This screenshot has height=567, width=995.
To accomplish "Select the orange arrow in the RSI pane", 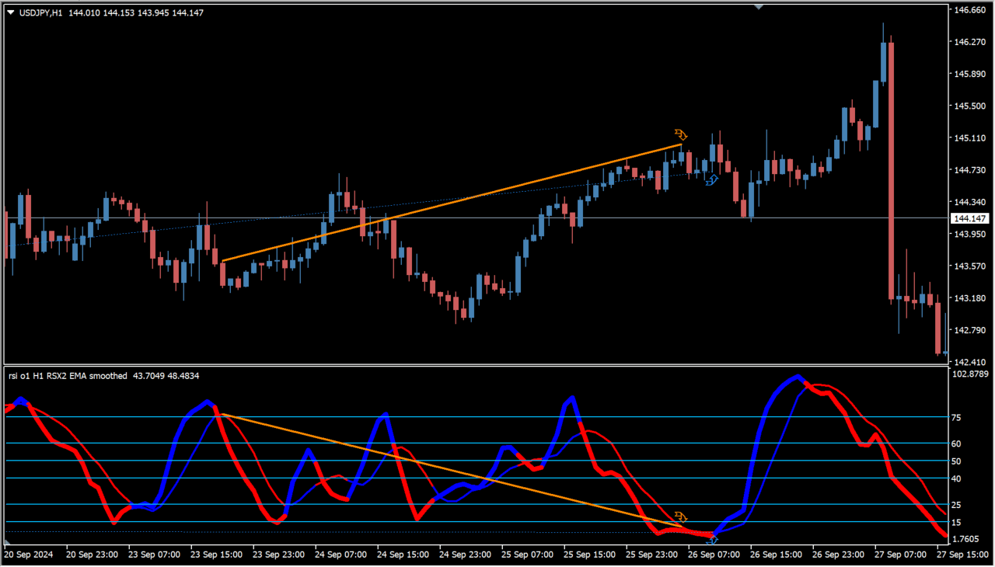I will 681,517.
